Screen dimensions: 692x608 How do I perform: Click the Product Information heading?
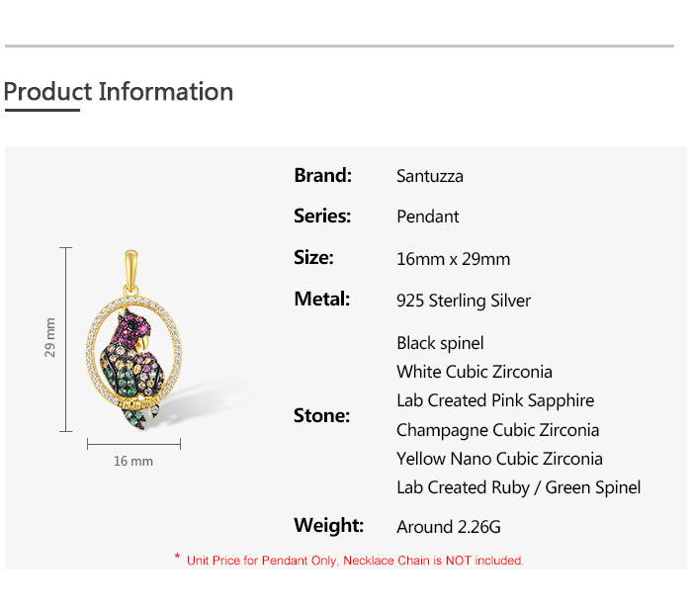(x=119, y=92)
